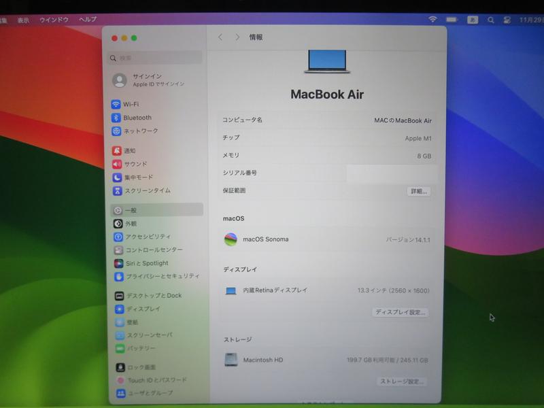Click the computer name MACのMacBook Air

pyautogui.click(x=403, y=121)
